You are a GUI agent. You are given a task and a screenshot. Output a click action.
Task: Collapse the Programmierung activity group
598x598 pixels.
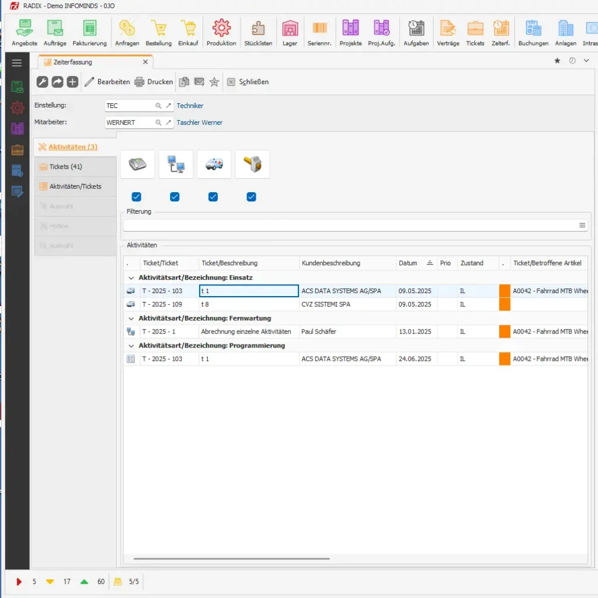click(x=131, y=346)
